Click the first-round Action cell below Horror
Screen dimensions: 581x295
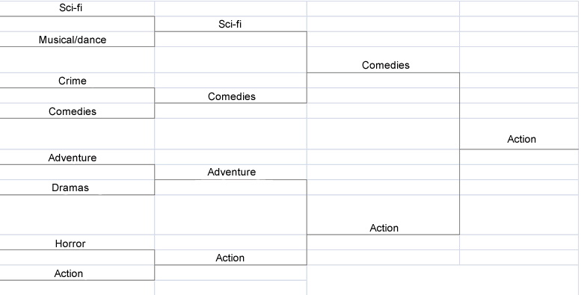tap(77, 273)
